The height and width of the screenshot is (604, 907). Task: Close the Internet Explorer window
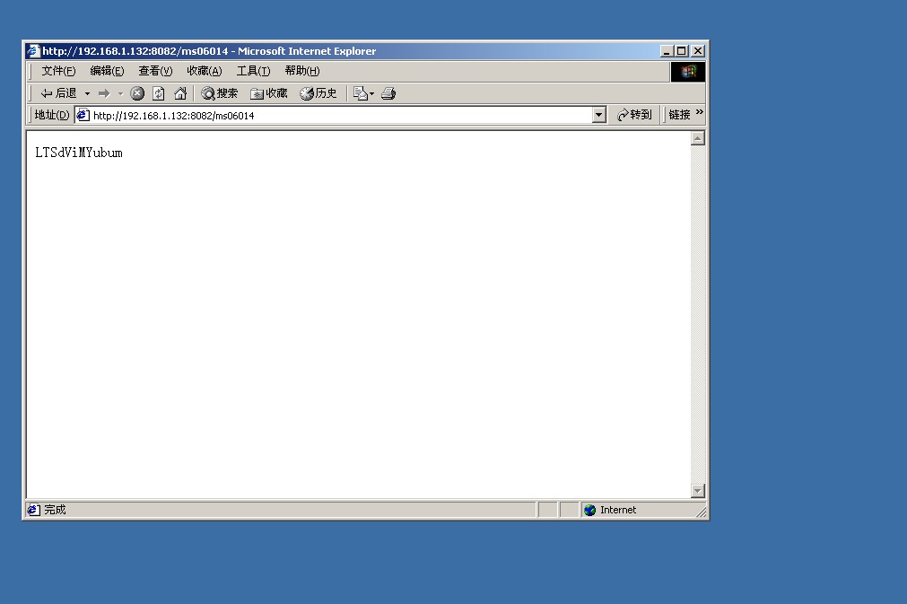click(x=698, y=51)
